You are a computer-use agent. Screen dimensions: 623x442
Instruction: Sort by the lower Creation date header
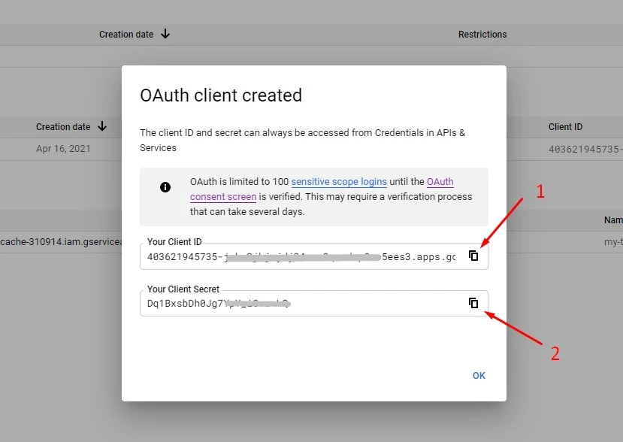click(63, 127)
